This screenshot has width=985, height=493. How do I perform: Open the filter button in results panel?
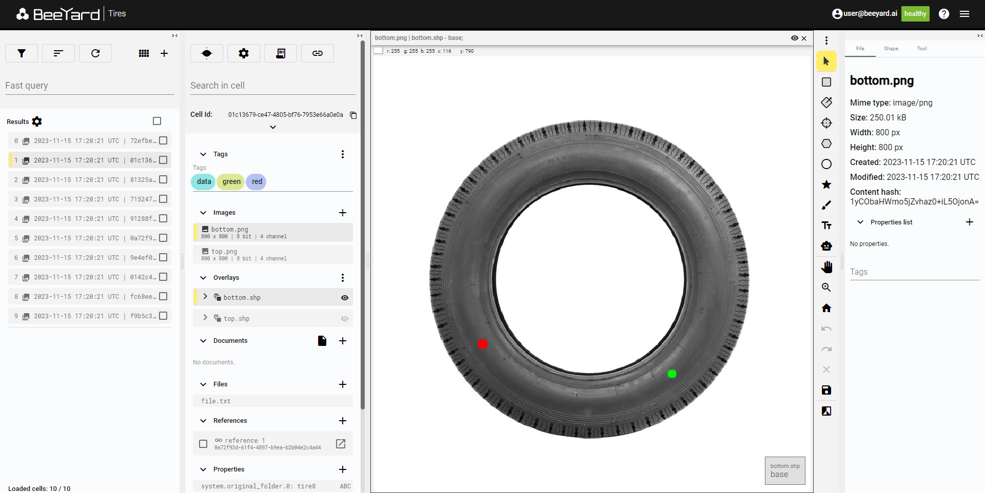pyautogui.click(x=22, y=53)
